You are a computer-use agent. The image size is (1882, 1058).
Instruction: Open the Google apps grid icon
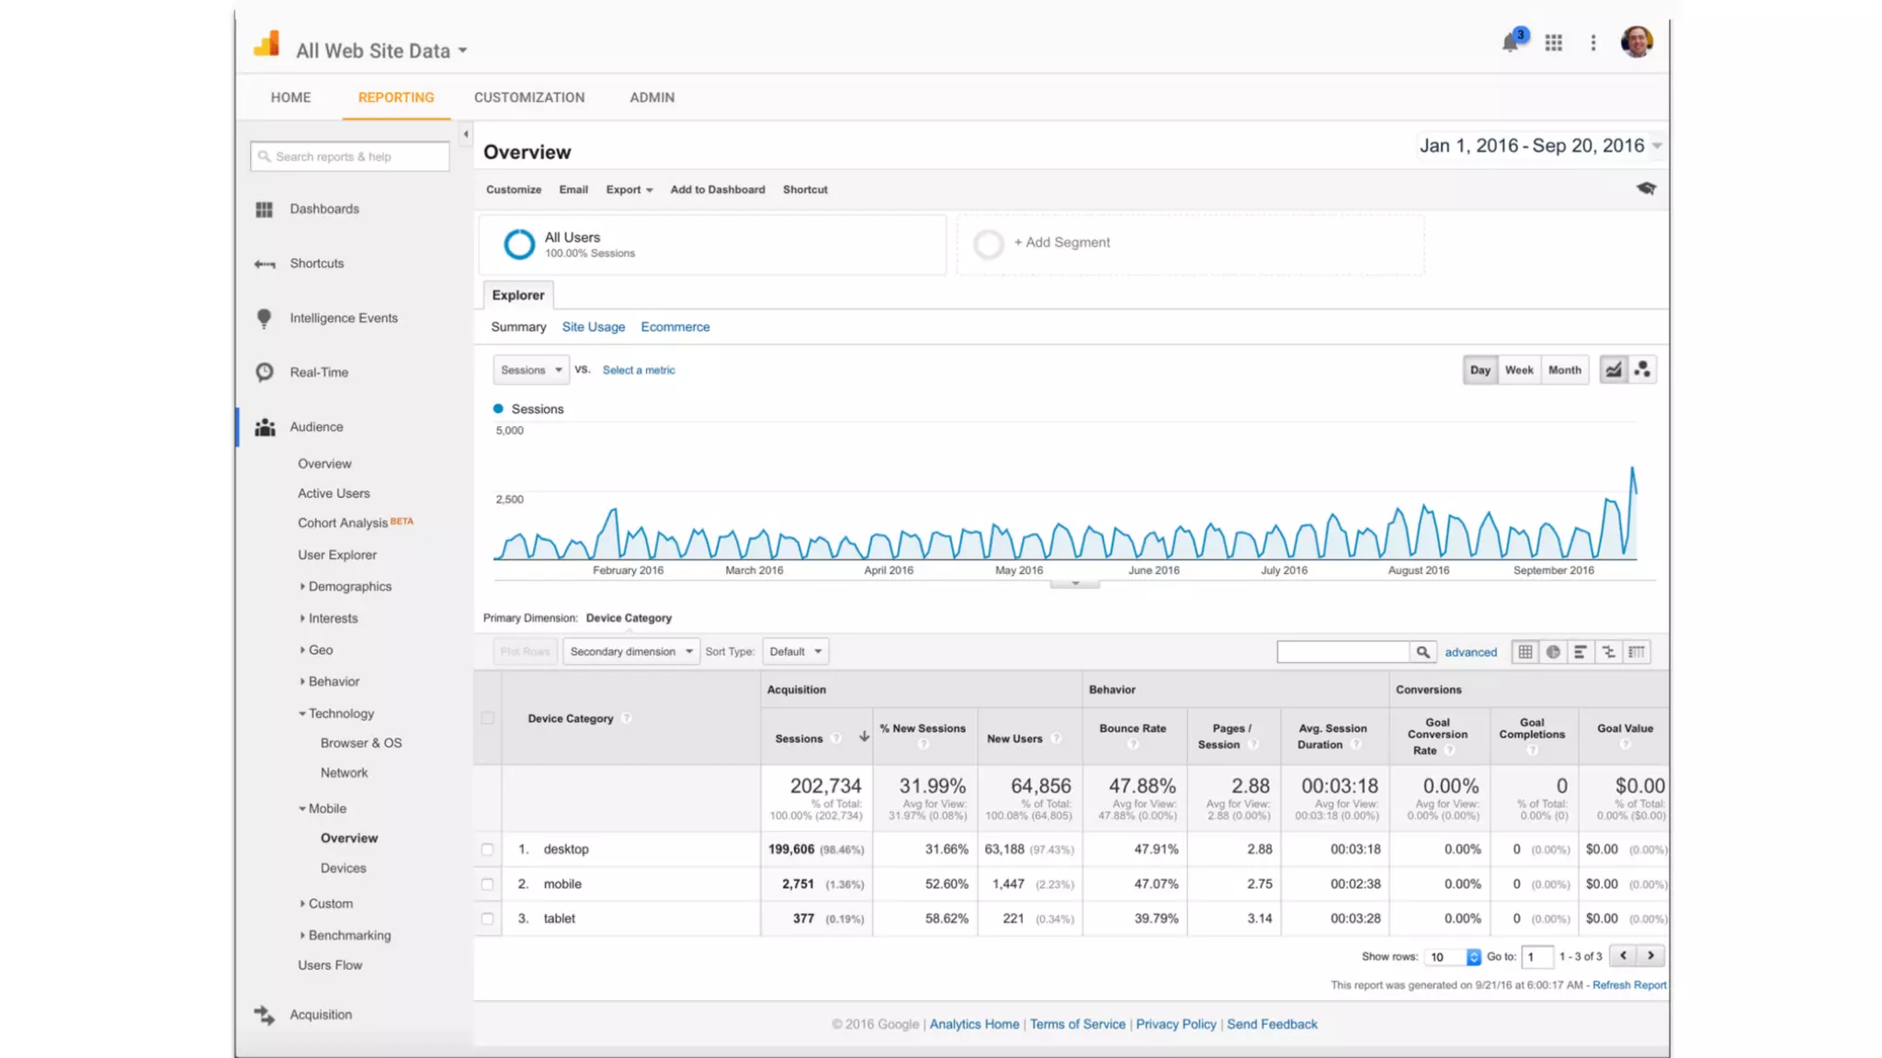click(x=1553, y=42)
